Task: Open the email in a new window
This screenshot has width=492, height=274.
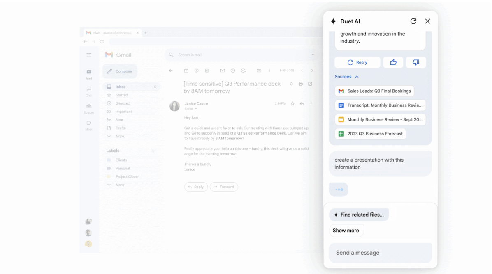Action: pyautogui.click(x=310, y=84)
